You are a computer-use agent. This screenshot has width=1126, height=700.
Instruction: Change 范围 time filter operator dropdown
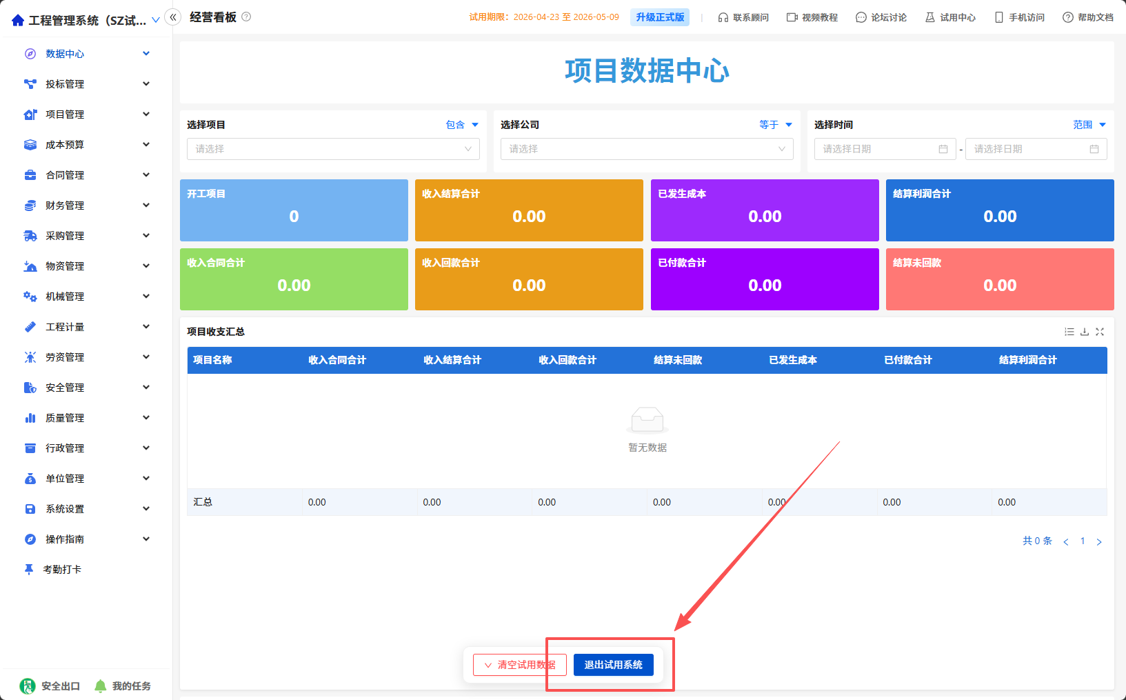(1089, 125)
